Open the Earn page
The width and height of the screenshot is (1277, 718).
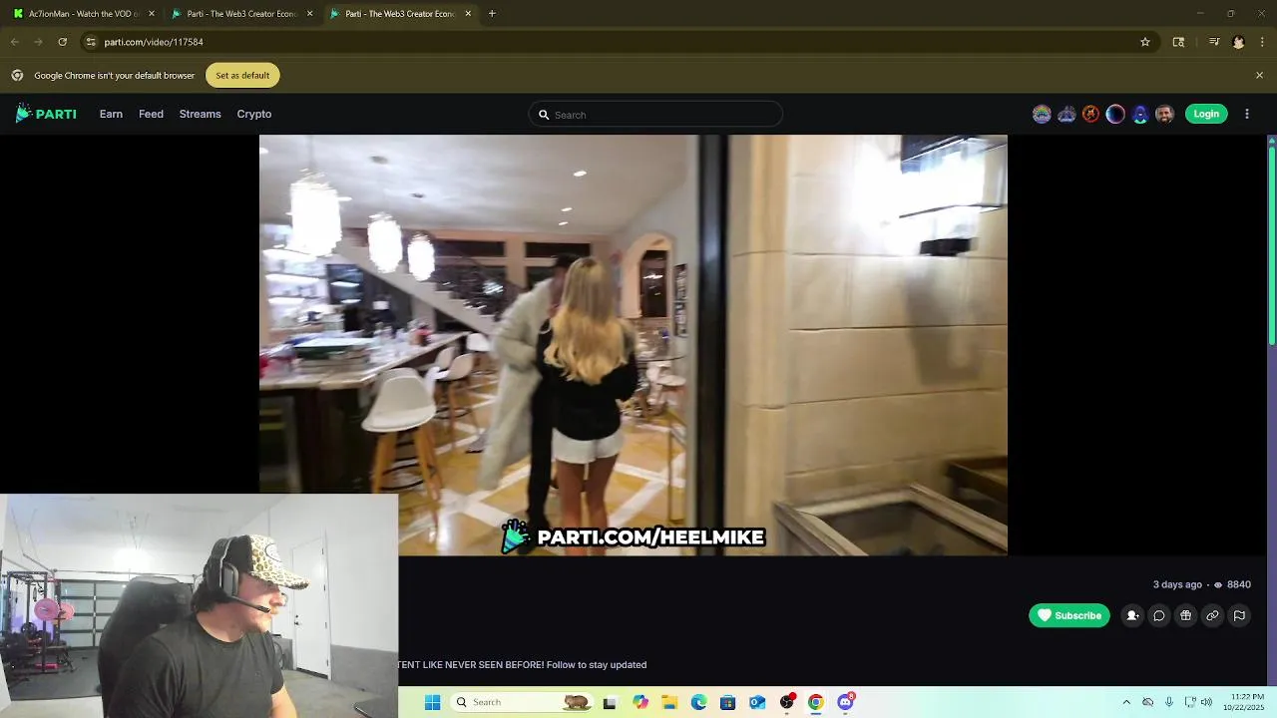[x=111, y=114]
